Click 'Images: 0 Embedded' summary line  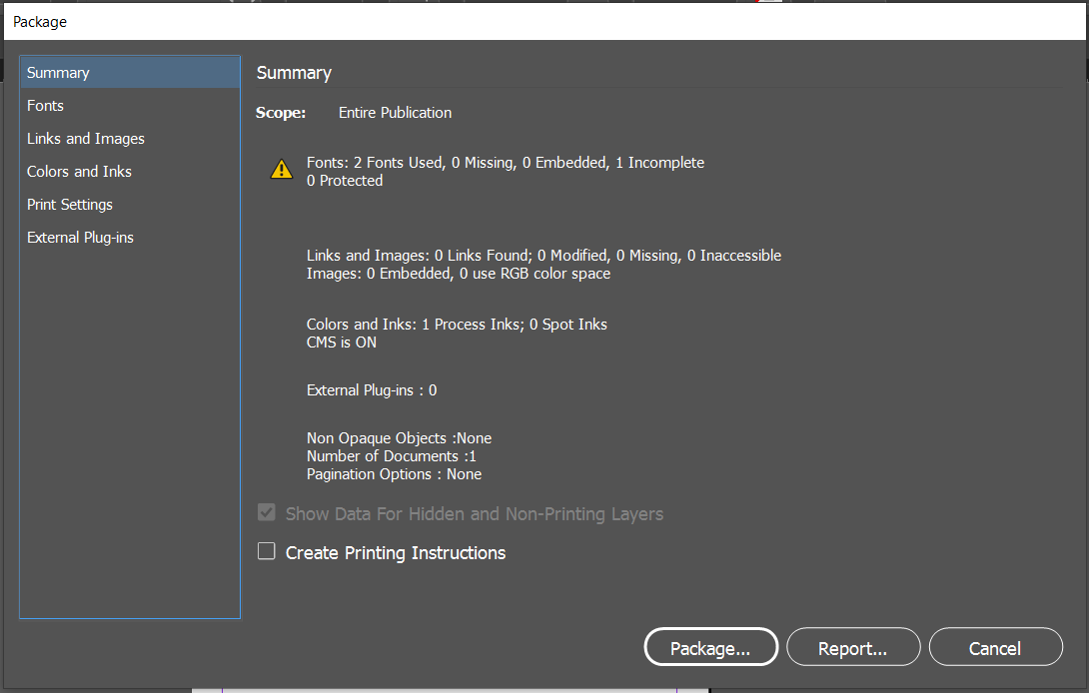coord(459,274)
